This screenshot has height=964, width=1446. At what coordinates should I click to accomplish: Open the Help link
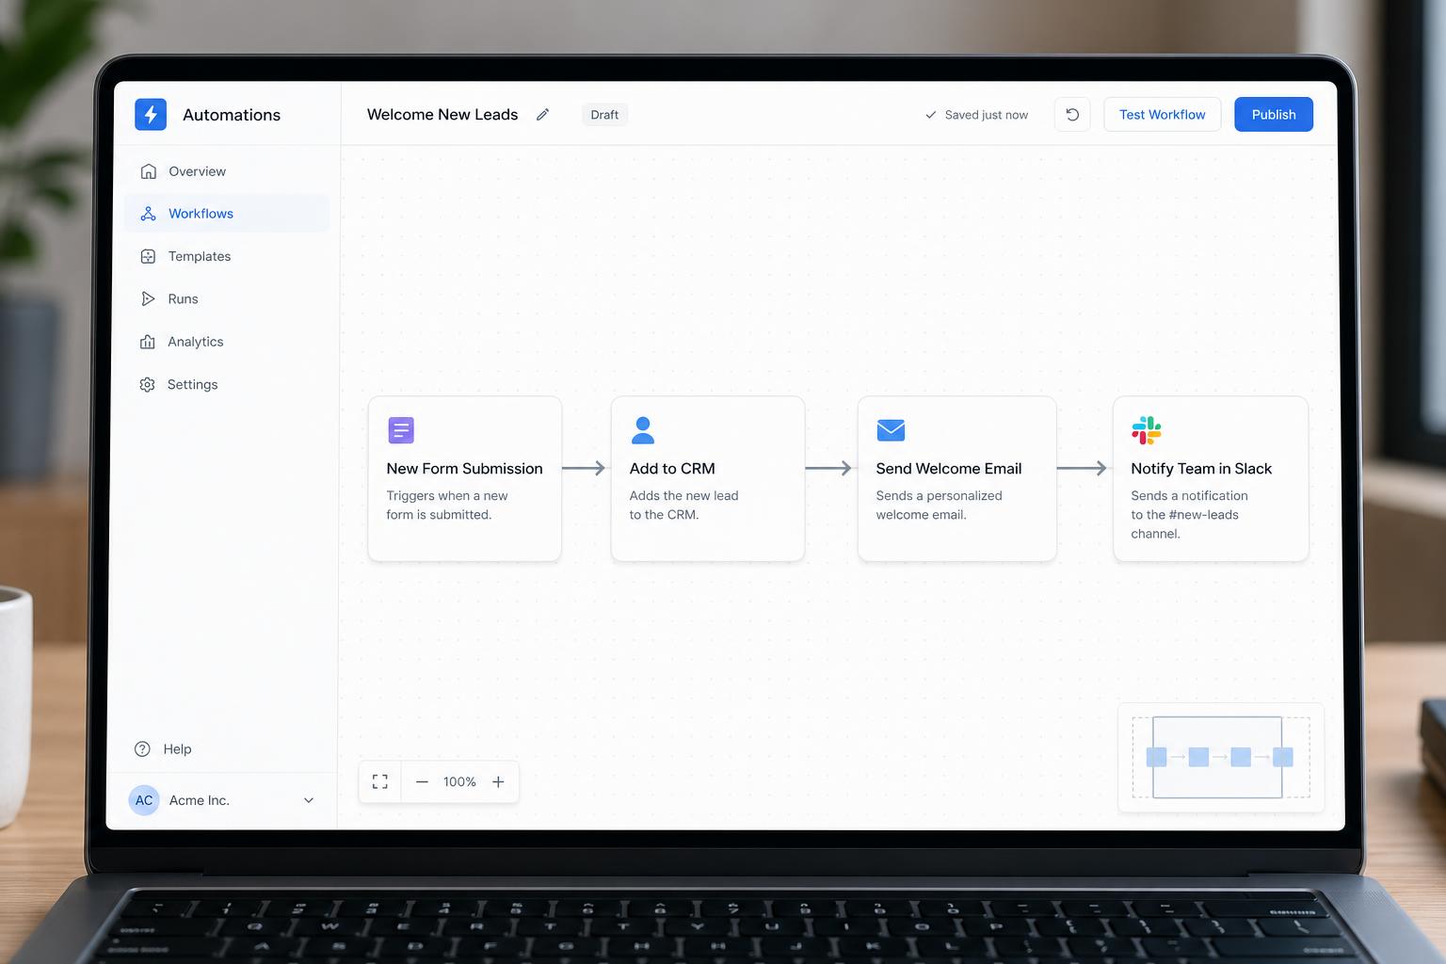163,749
